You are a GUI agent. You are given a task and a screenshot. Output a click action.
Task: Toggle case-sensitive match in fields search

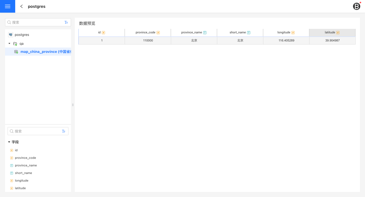(64, 131)
